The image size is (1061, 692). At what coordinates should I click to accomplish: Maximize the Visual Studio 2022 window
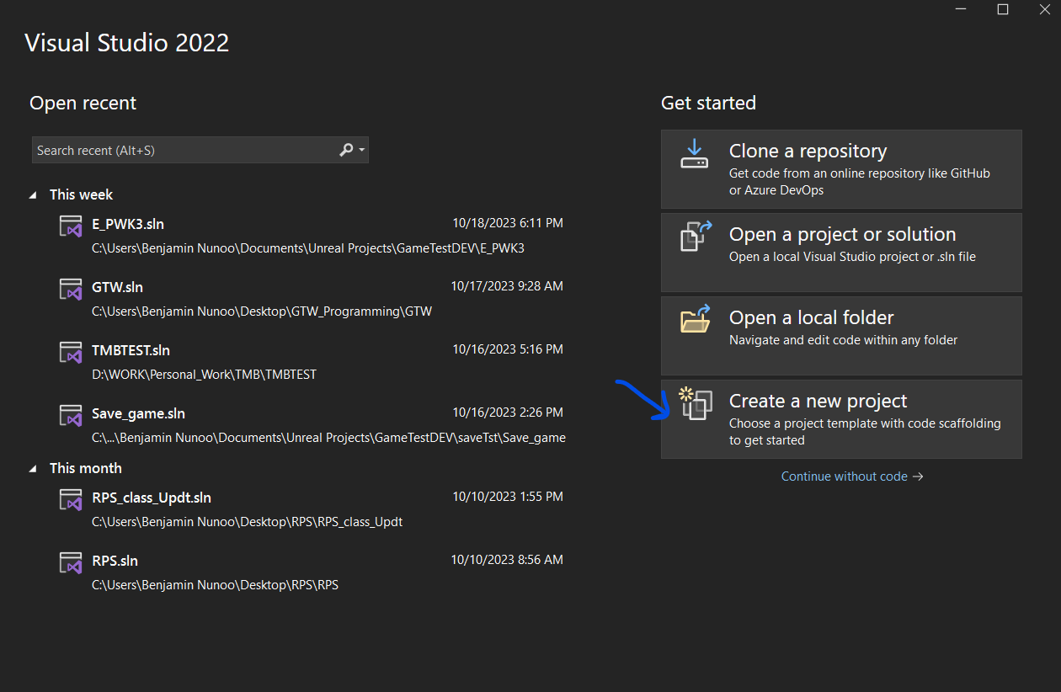[1002, 9]
